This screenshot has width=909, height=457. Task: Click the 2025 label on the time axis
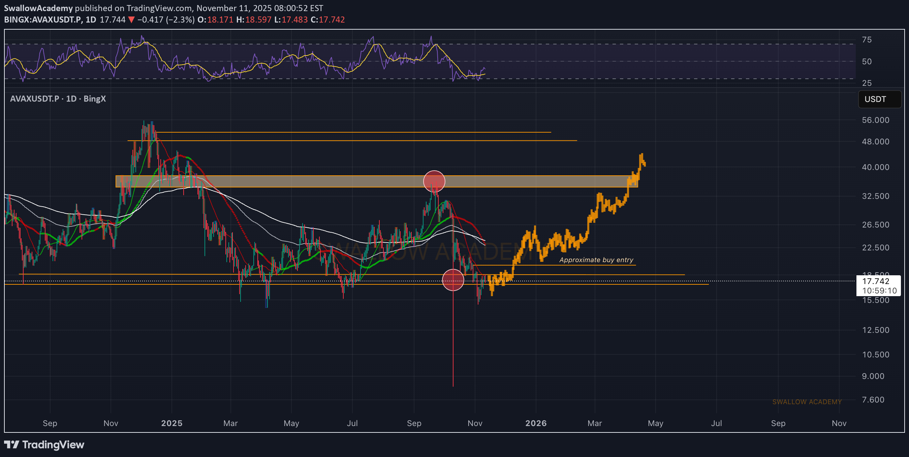[x=171, y=423]
